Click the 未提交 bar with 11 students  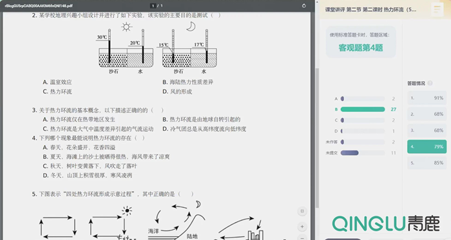(363, 152)
